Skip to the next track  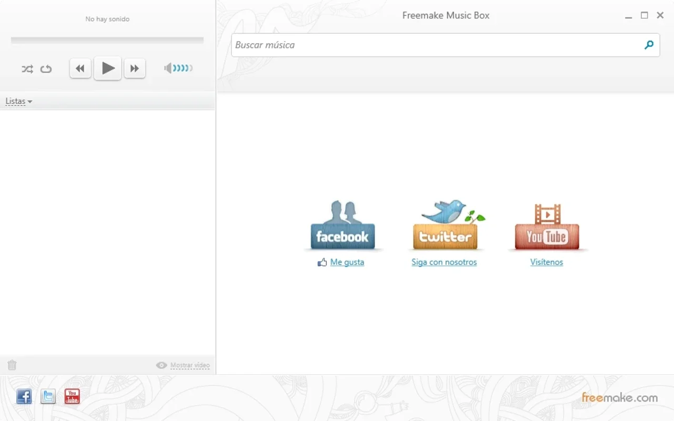click(135, 68)
